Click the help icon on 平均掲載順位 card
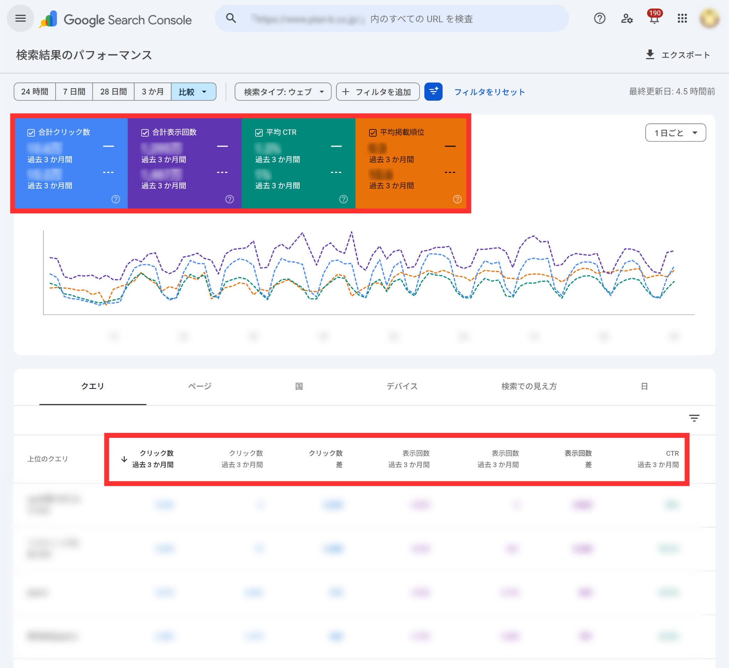 [457, 199]
